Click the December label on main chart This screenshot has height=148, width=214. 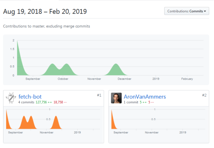[x=124, y=79]
